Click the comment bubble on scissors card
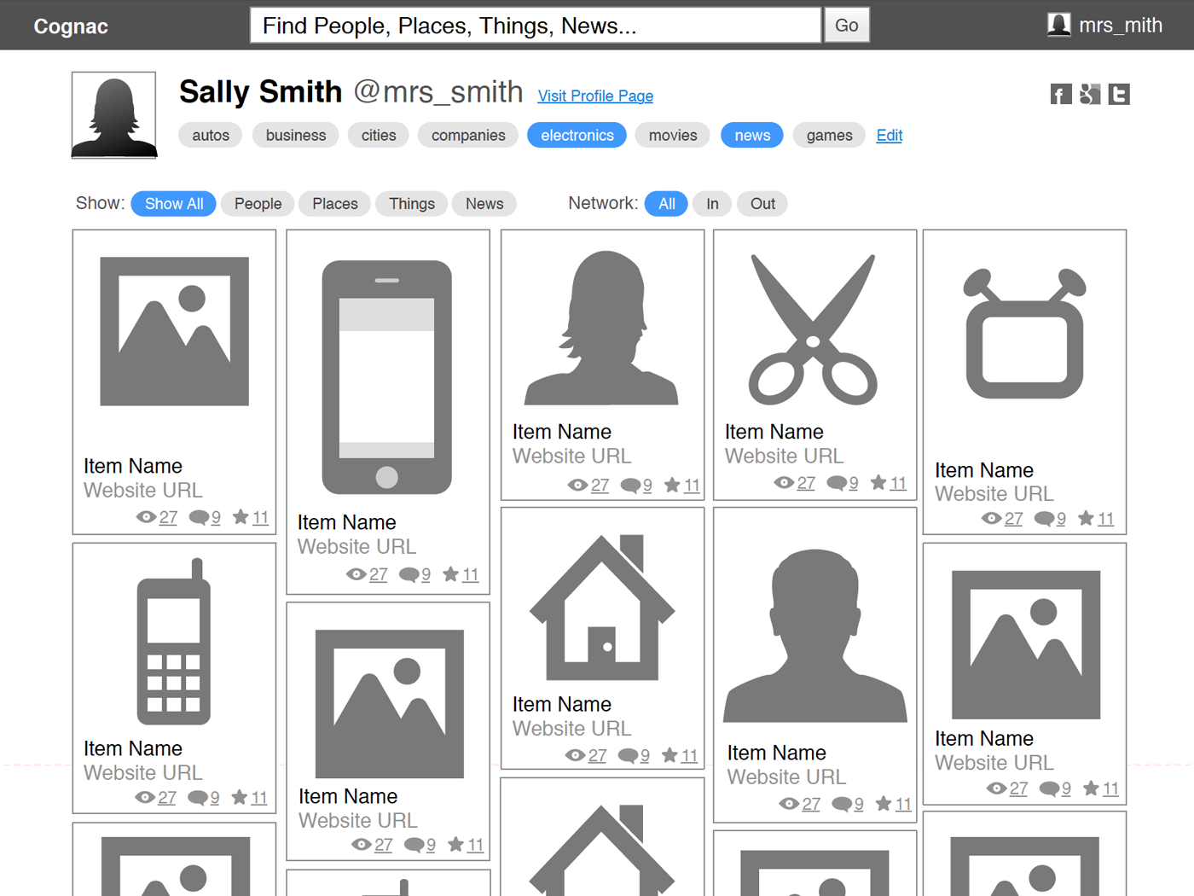The image size is (1194, 896). point(837,484)
